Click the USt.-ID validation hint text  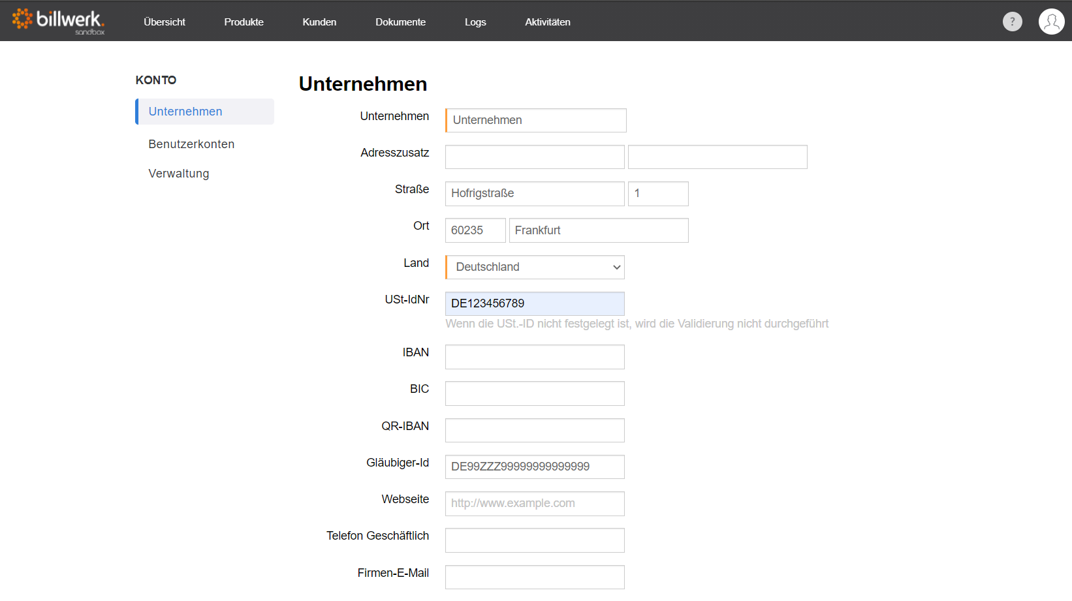637,324
